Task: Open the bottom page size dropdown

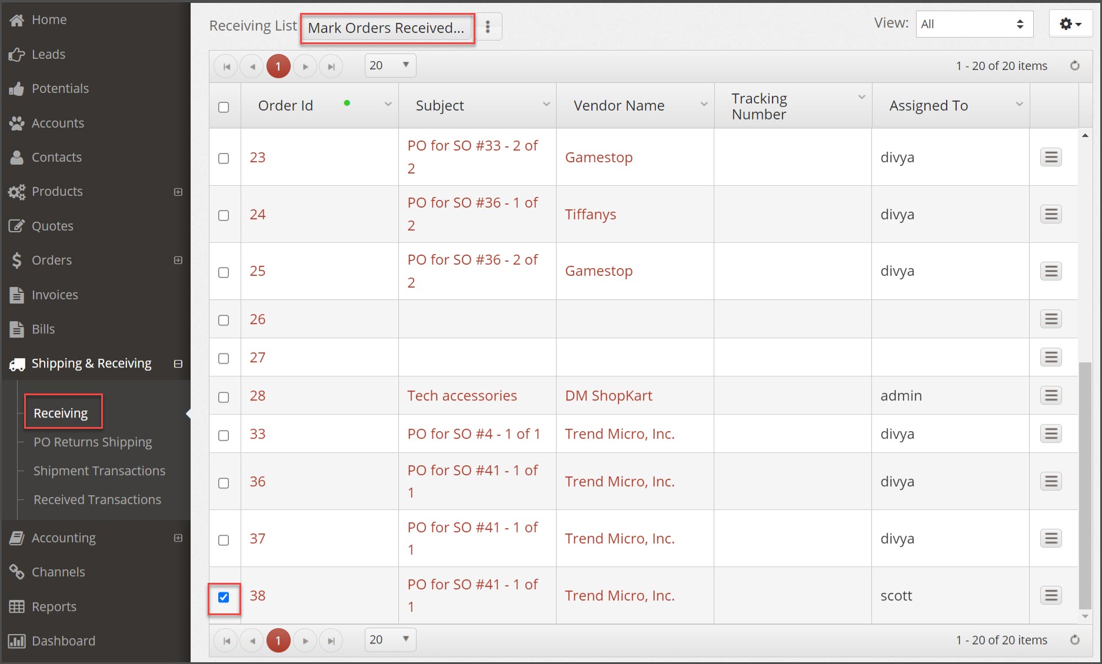Action: [390, 639]
